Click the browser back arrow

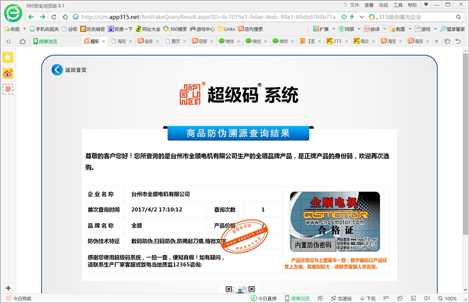[x=31, y=17]
